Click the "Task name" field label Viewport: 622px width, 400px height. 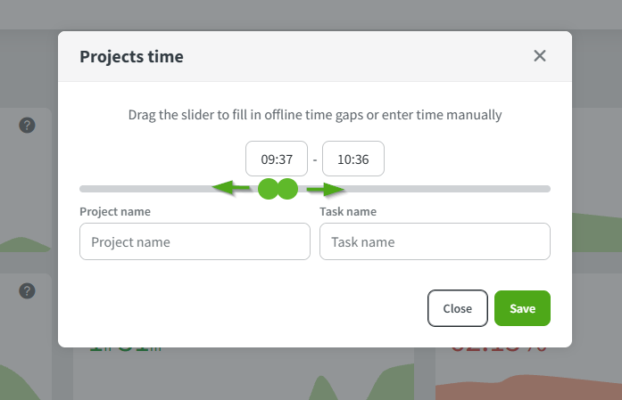click(348, 212)
